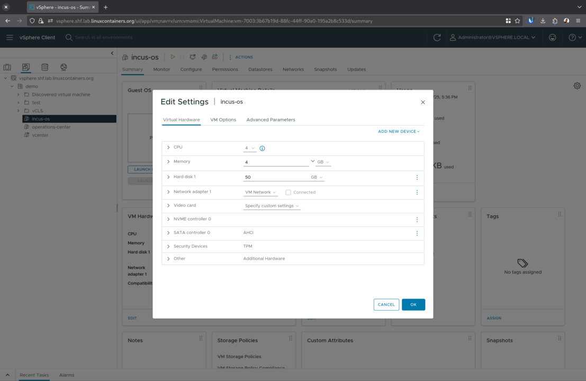The width and height of the screenshot is (586, 381).
Task: Open the Add New Device menu
Action: click(399, 131)
